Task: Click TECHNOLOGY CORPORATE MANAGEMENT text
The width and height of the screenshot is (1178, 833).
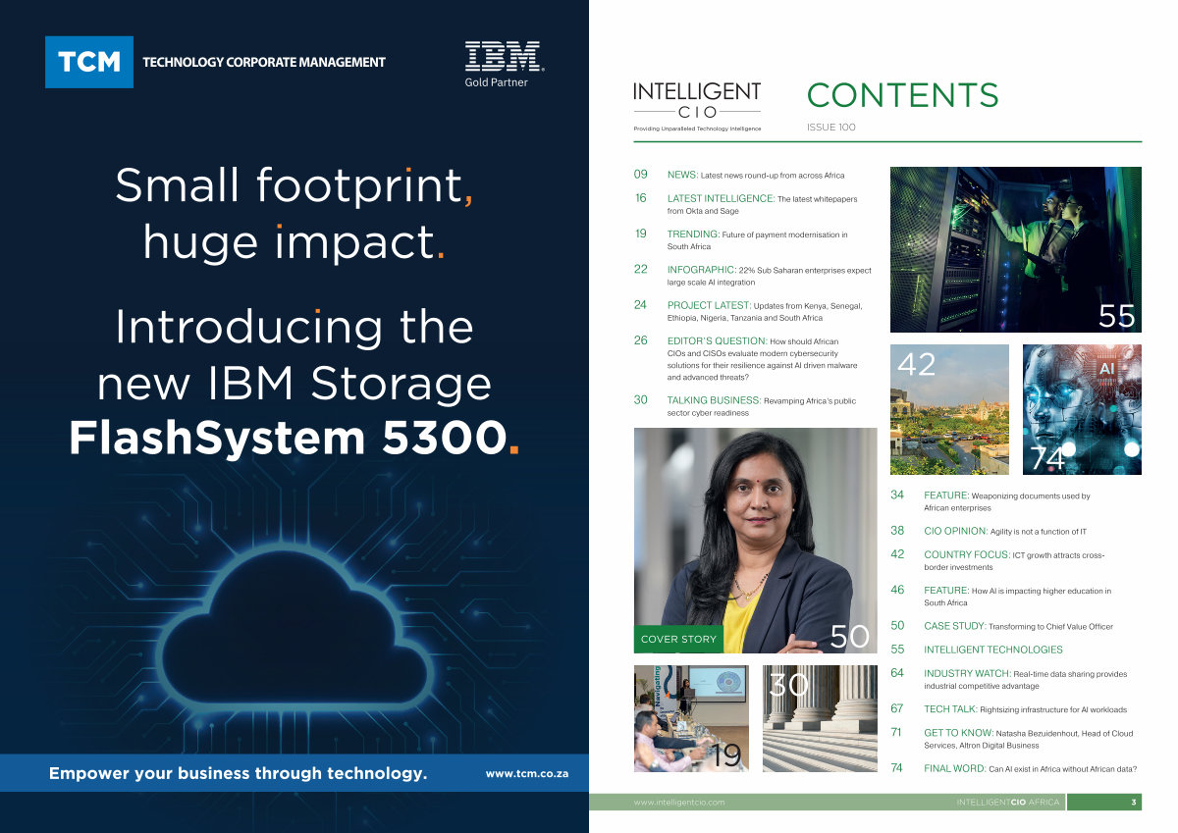Action: click(264, 62)
